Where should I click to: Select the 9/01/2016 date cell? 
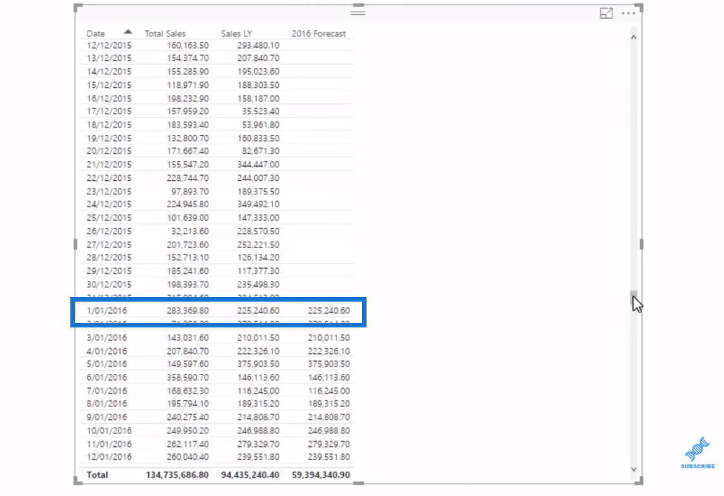point(106,417)
